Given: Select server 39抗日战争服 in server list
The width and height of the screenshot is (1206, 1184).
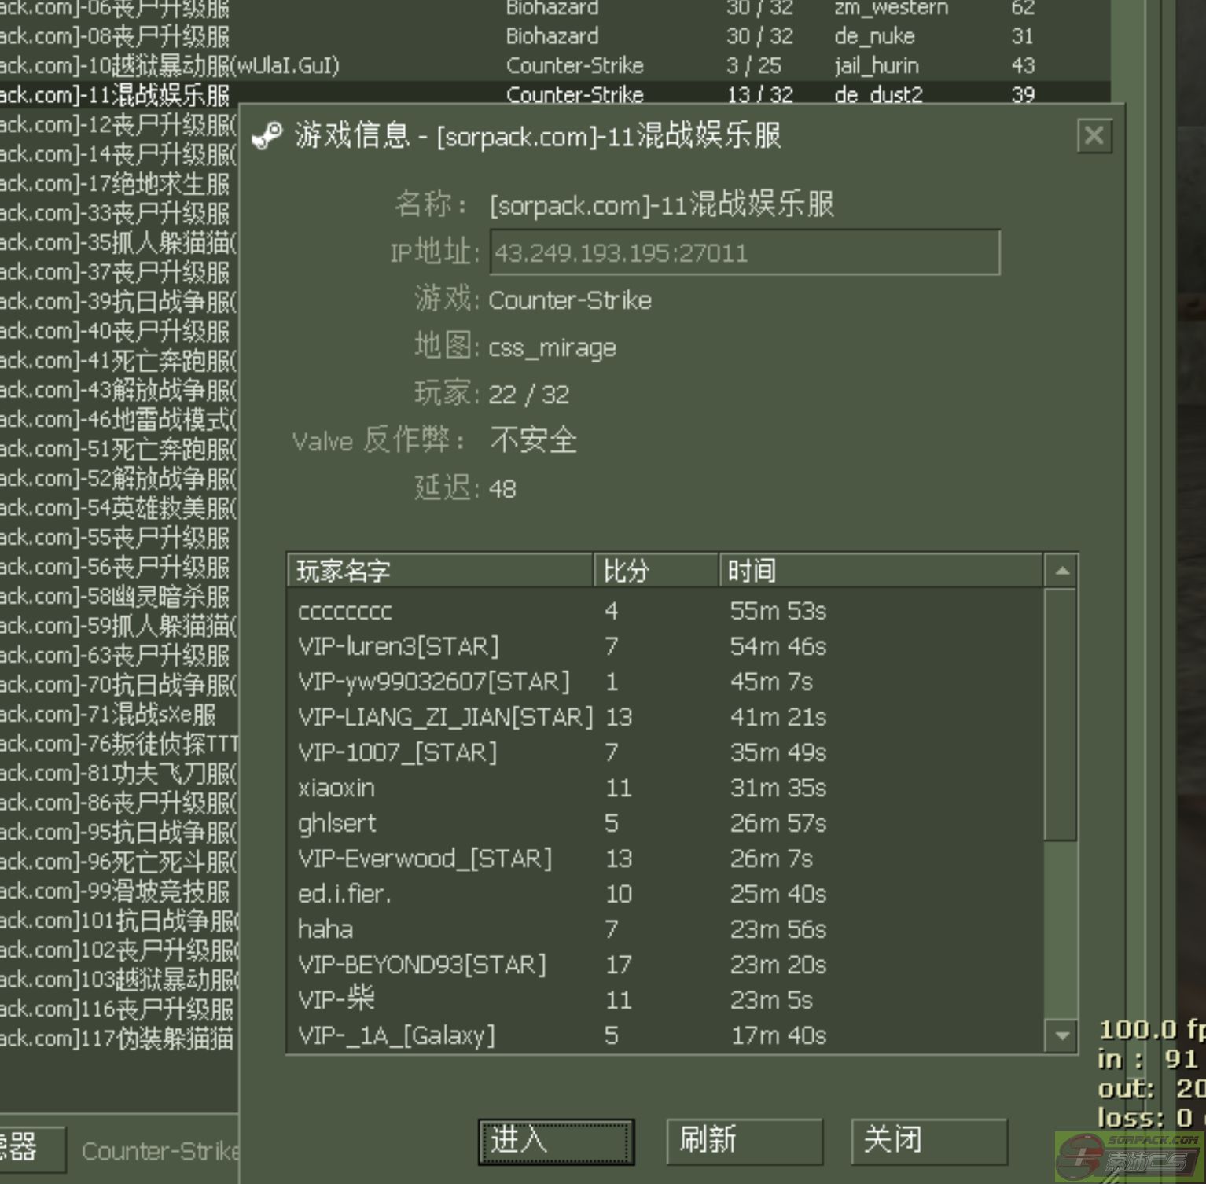Looking at the screenshot, I should [x=119, y=301].
